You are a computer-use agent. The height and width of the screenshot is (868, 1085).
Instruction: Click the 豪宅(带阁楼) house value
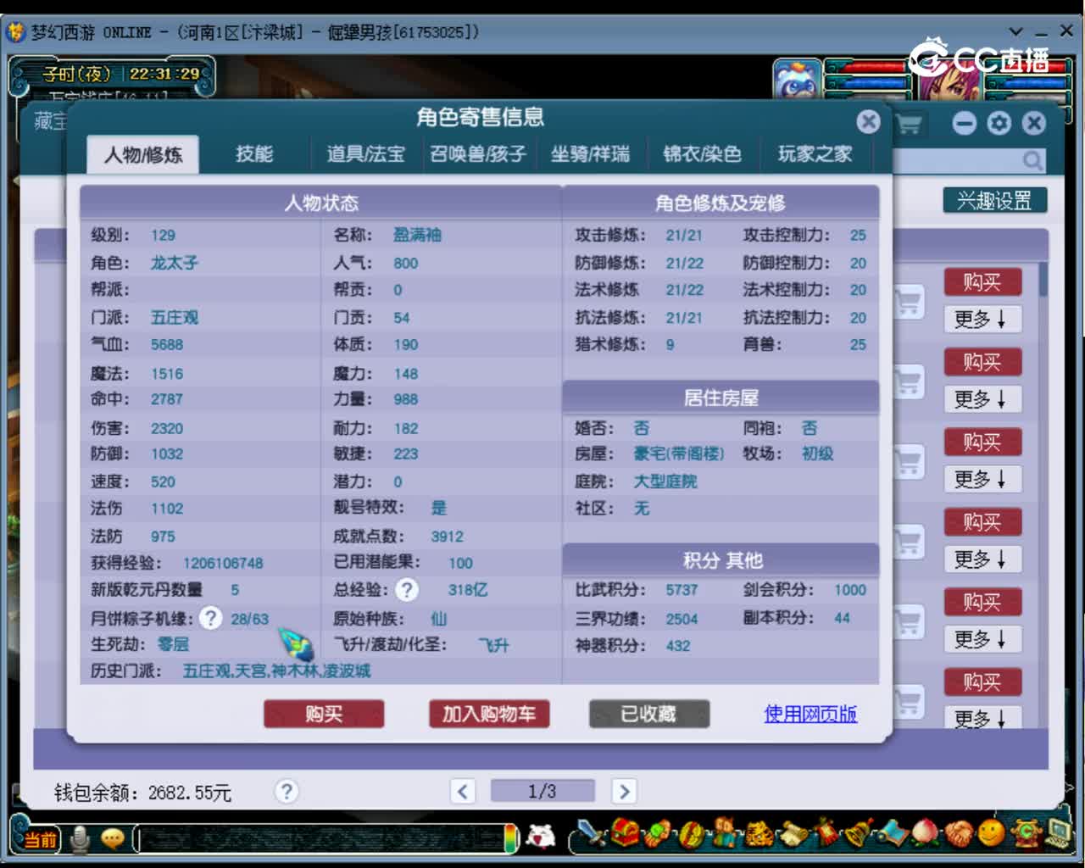[x=679, y=454]
